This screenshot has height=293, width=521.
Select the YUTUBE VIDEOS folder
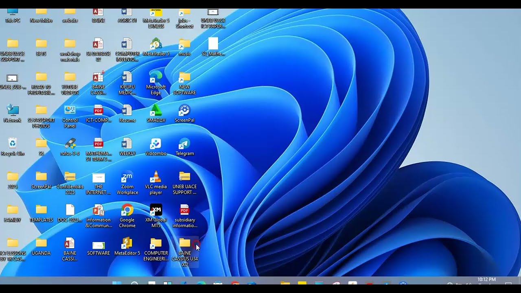pyautogui.click(x=70, y=83)
